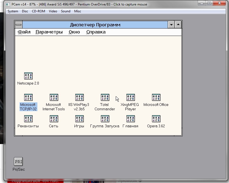
Task: Open PCem CD-ROM menu
Action: [x=38, y=11]
